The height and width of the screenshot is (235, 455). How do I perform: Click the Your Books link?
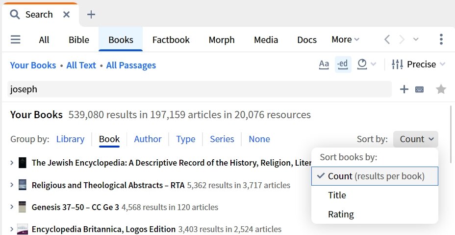33,65
